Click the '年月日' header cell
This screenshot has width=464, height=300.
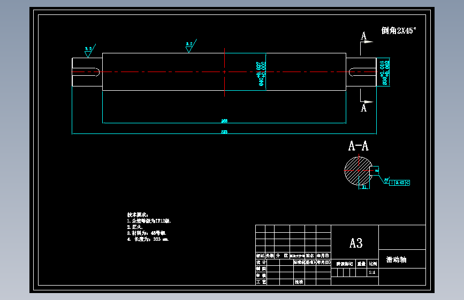pos(323,256)
